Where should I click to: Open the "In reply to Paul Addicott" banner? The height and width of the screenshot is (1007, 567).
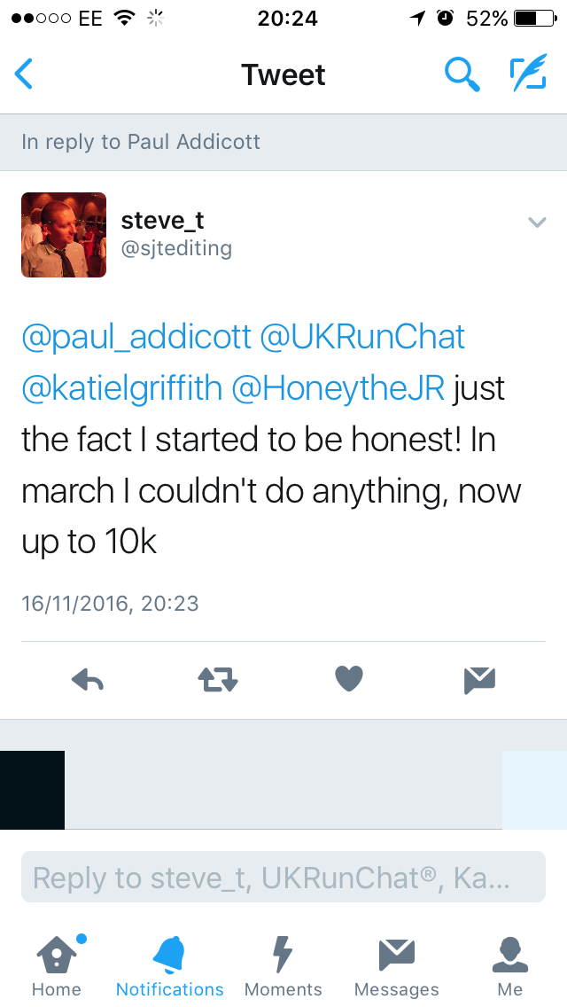pyautogui.click(x=142, y=142)
